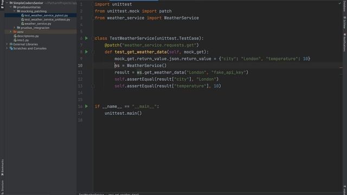
Task: Fold the test_get_weather_data method at line 8
Action: point(93,52)
